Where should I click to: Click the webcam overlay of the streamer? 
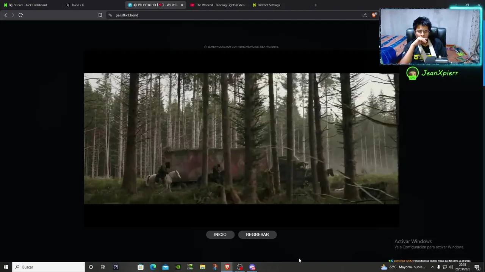430,37
